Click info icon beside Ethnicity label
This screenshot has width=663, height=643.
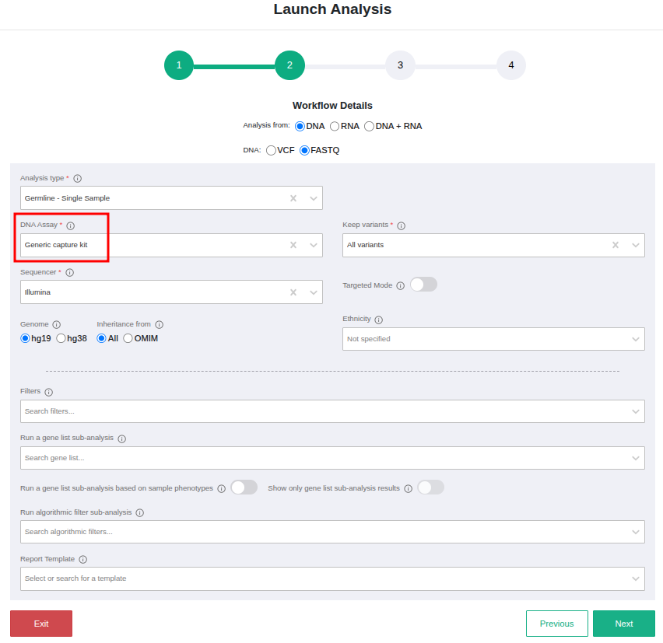coord(378,320)
